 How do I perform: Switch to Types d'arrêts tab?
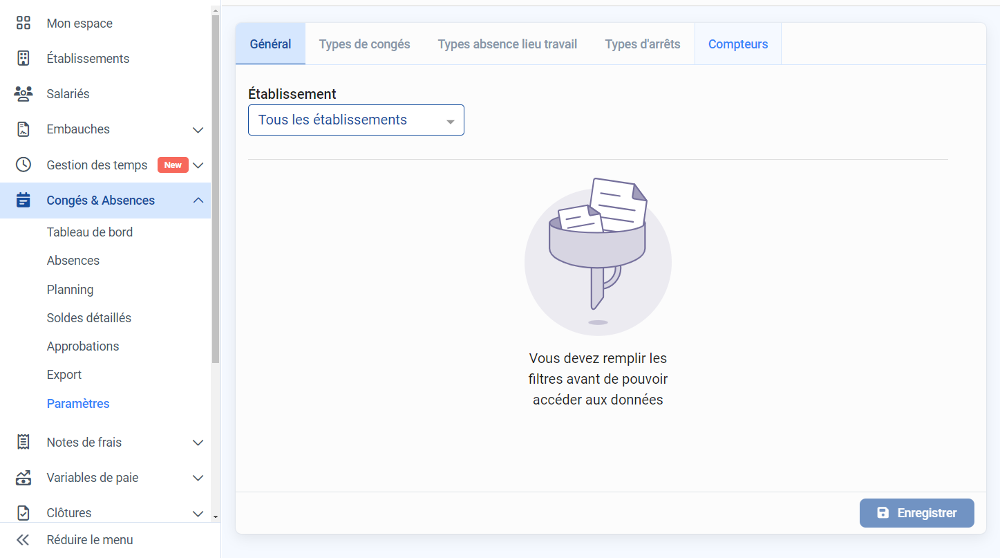(x=642, y=44)
